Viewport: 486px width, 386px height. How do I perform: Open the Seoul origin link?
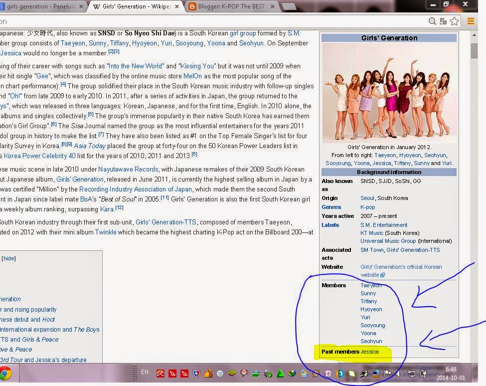[367, 198]
